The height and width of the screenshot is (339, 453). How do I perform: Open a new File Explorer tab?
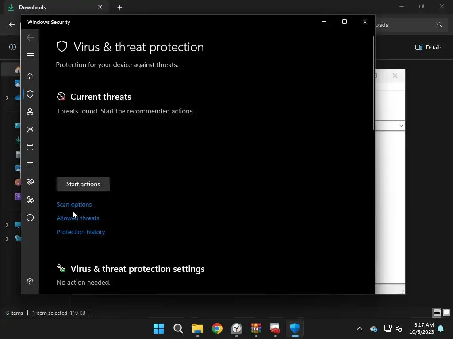click(119, 7)
